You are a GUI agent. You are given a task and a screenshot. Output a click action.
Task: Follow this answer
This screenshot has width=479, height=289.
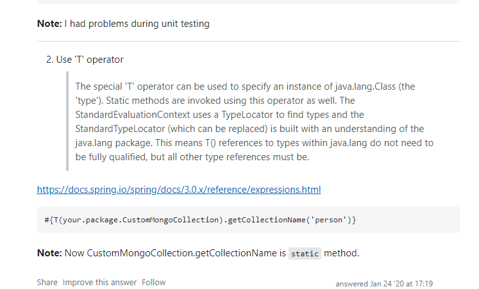153,282
